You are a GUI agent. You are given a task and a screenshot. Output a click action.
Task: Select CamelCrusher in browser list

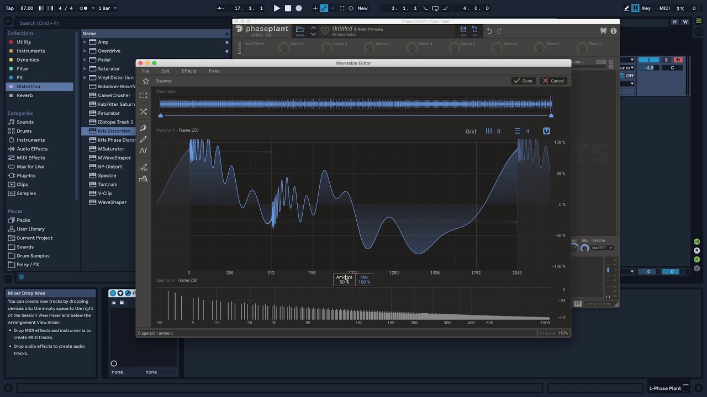pos(114,95)
